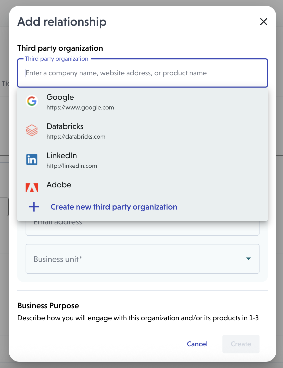This screenshot has height=368, width=283.
Task: Click the http://linkedin.com URL text
Action: [72, 166]
